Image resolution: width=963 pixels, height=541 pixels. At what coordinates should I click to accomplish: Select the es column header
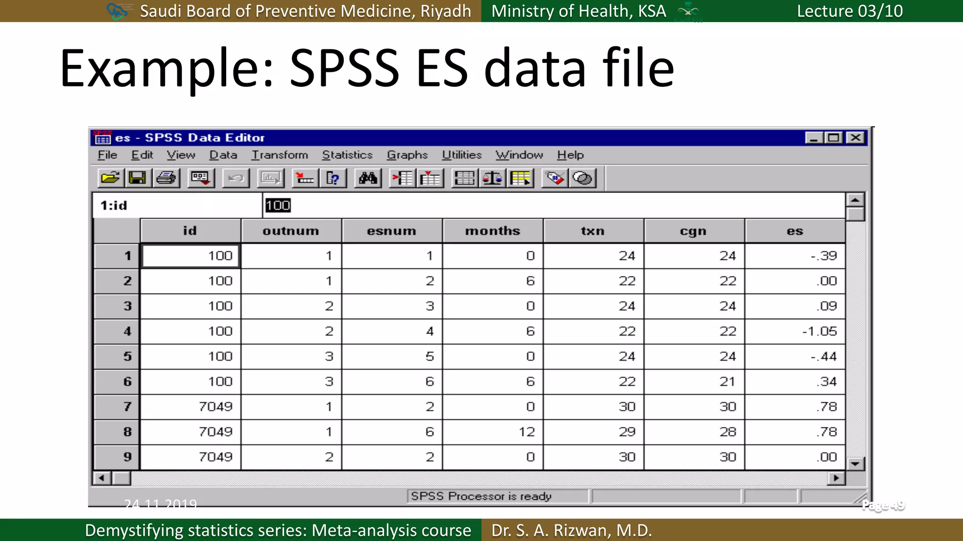[795, 231]
